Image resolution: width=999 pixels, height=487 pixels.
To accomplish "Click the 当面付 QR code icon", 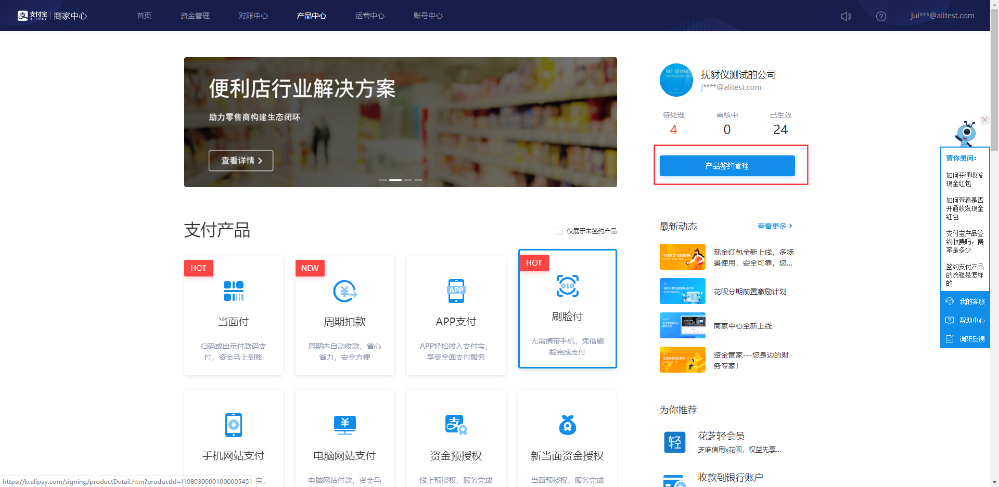I will 234,291.
